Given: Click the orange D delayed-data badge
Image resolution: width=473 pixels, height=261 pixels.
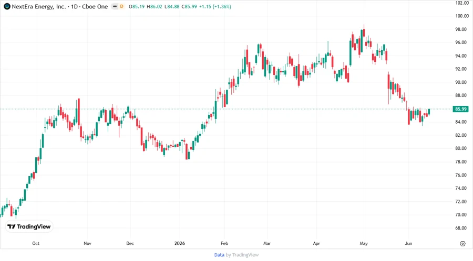Looking at the screenshot, I should (x=122, y=6).
